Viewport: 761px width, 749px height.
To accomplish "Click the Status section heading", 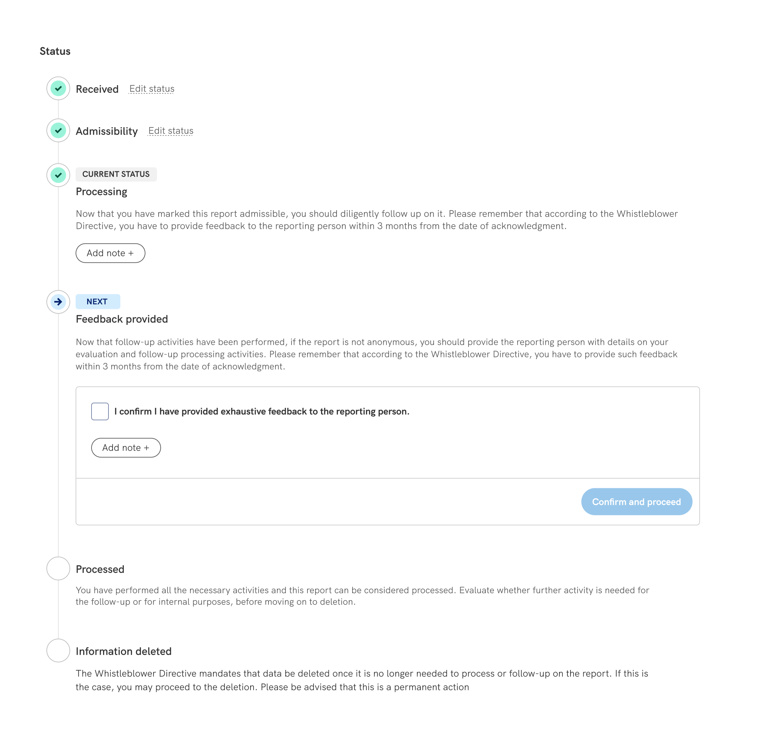I will tap(55, 51).
